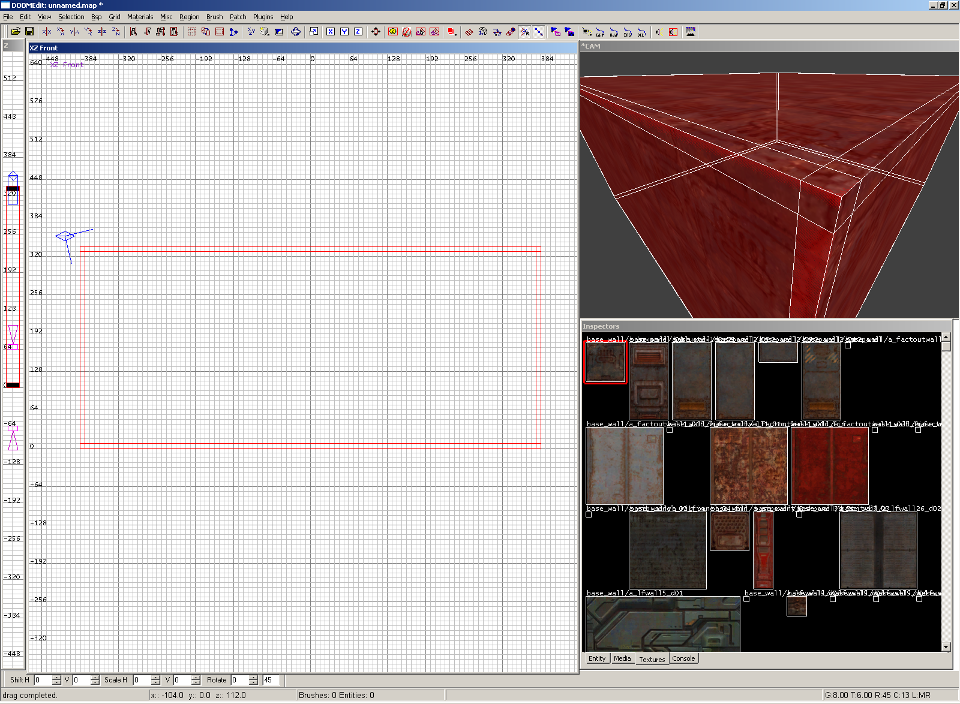Increase Shift H value with up arrow

56,677
